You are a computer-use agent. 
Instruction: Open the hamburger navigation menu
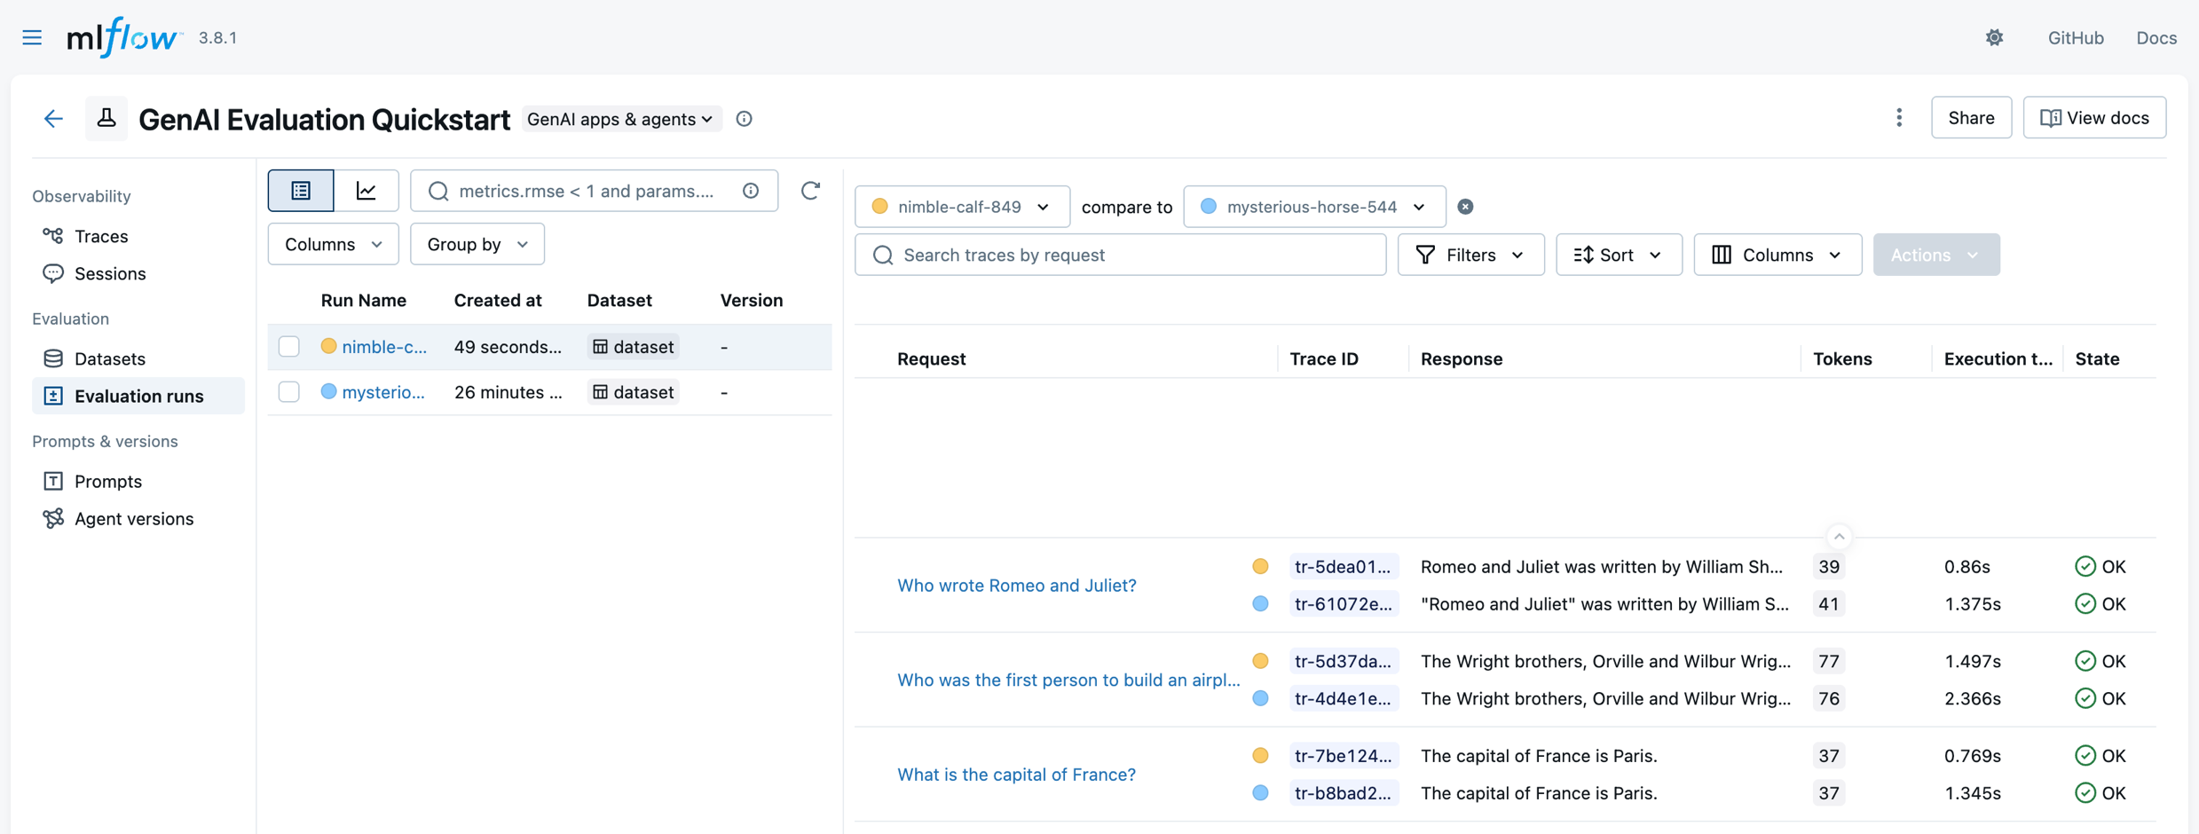coord(32,37)
